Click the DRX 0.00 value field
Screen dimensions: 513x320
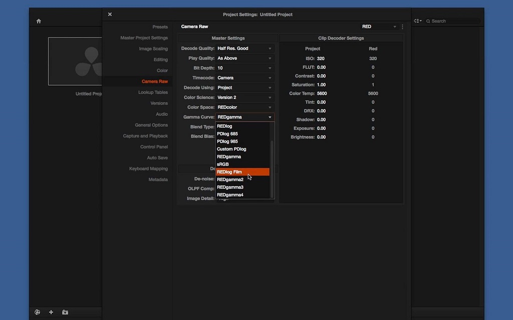(x=321, y=111)
